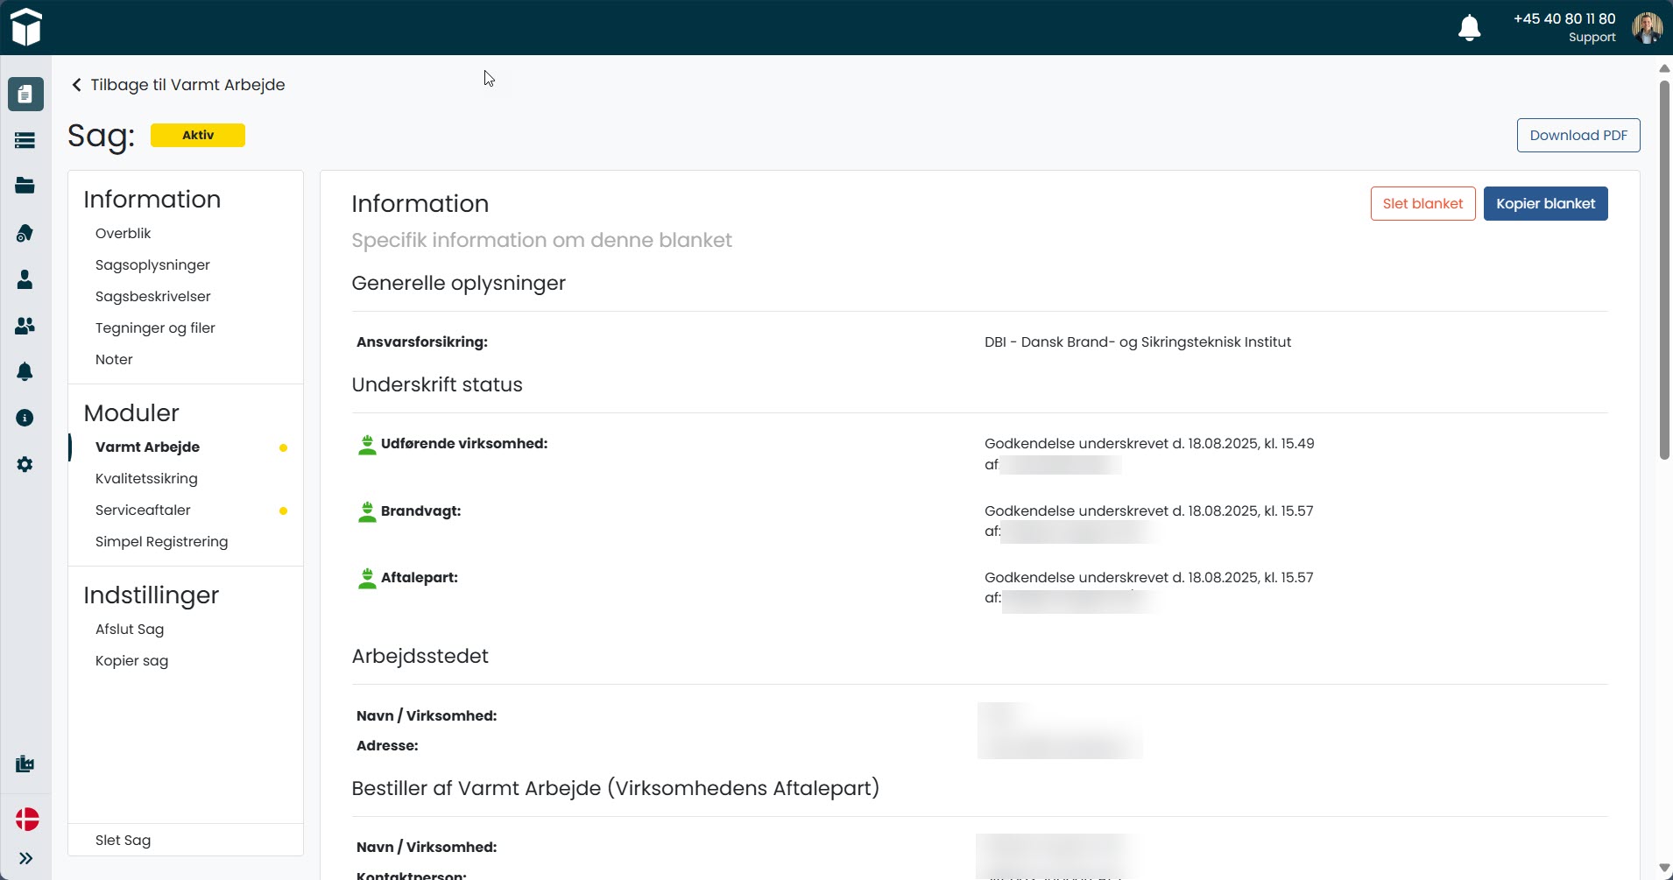The height and width of the screenshot is (880, 1673).
Task: Open the Serviceaftaler module
Action: click(x=142, y=510)
